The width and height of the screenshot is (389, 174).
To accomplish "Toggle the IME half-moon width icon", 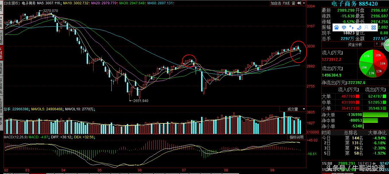I will (x=359, y=27).
